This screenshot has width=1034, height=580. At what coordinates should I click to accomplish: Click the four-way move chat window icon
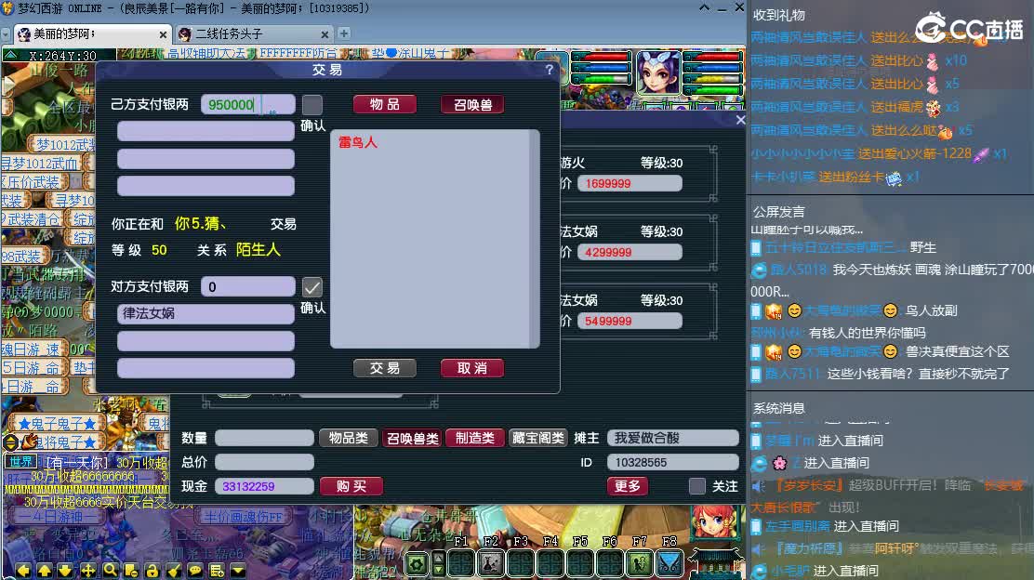(x=87, y=571)
